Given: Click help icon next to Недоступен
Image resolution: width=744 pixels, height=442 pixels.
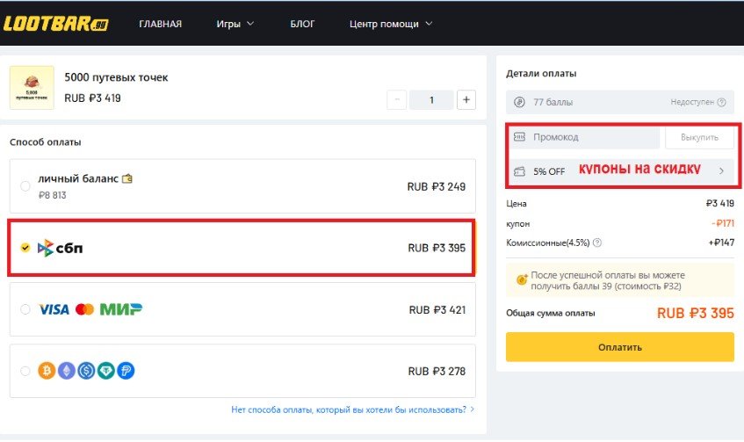Looking at the screenshot, I should pyautogui.click(x=722, y=102).
